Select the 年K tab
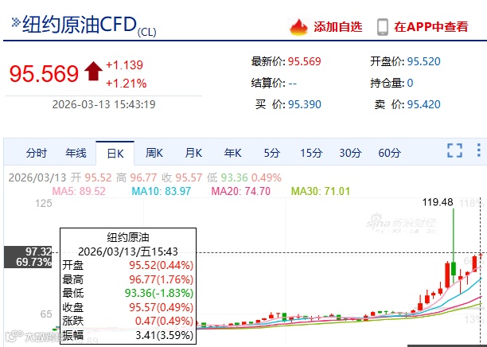Image resolution: width=487 pixels, height=347 pixels. [x=233, y=153]
